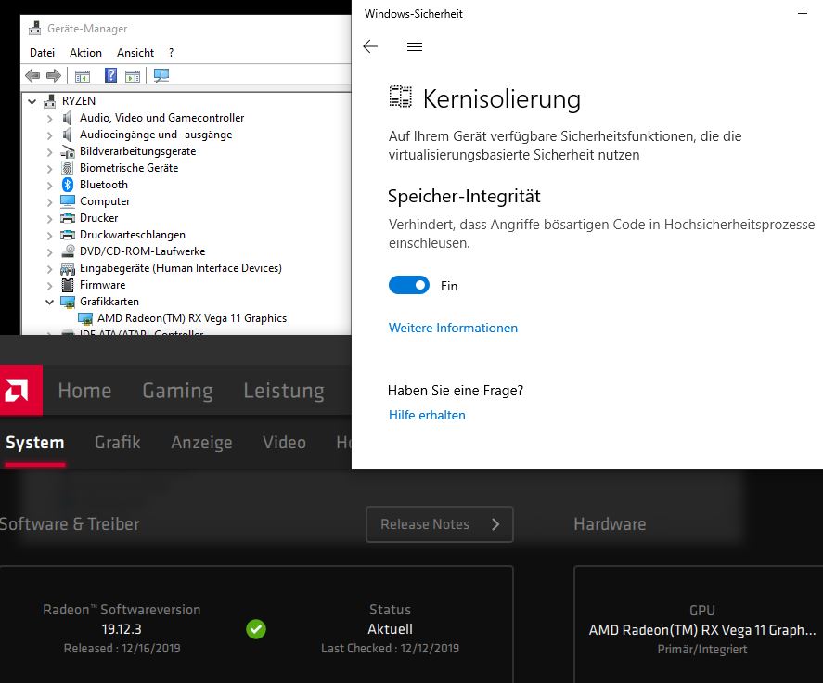The height and width of the screenshot is (683, 823).
Task: Open the ? help menu
Action: [x=171, y=53]
